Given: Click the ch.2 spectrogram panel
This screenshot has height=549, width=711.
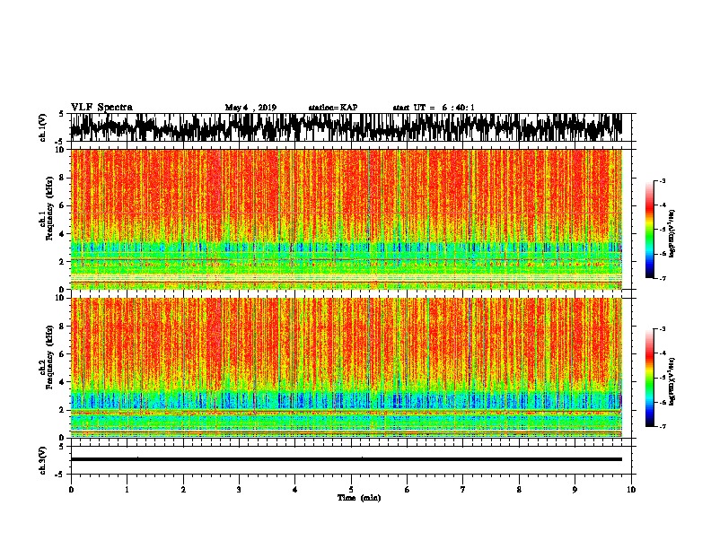Looking at the screenshot, I should (346, 368).
